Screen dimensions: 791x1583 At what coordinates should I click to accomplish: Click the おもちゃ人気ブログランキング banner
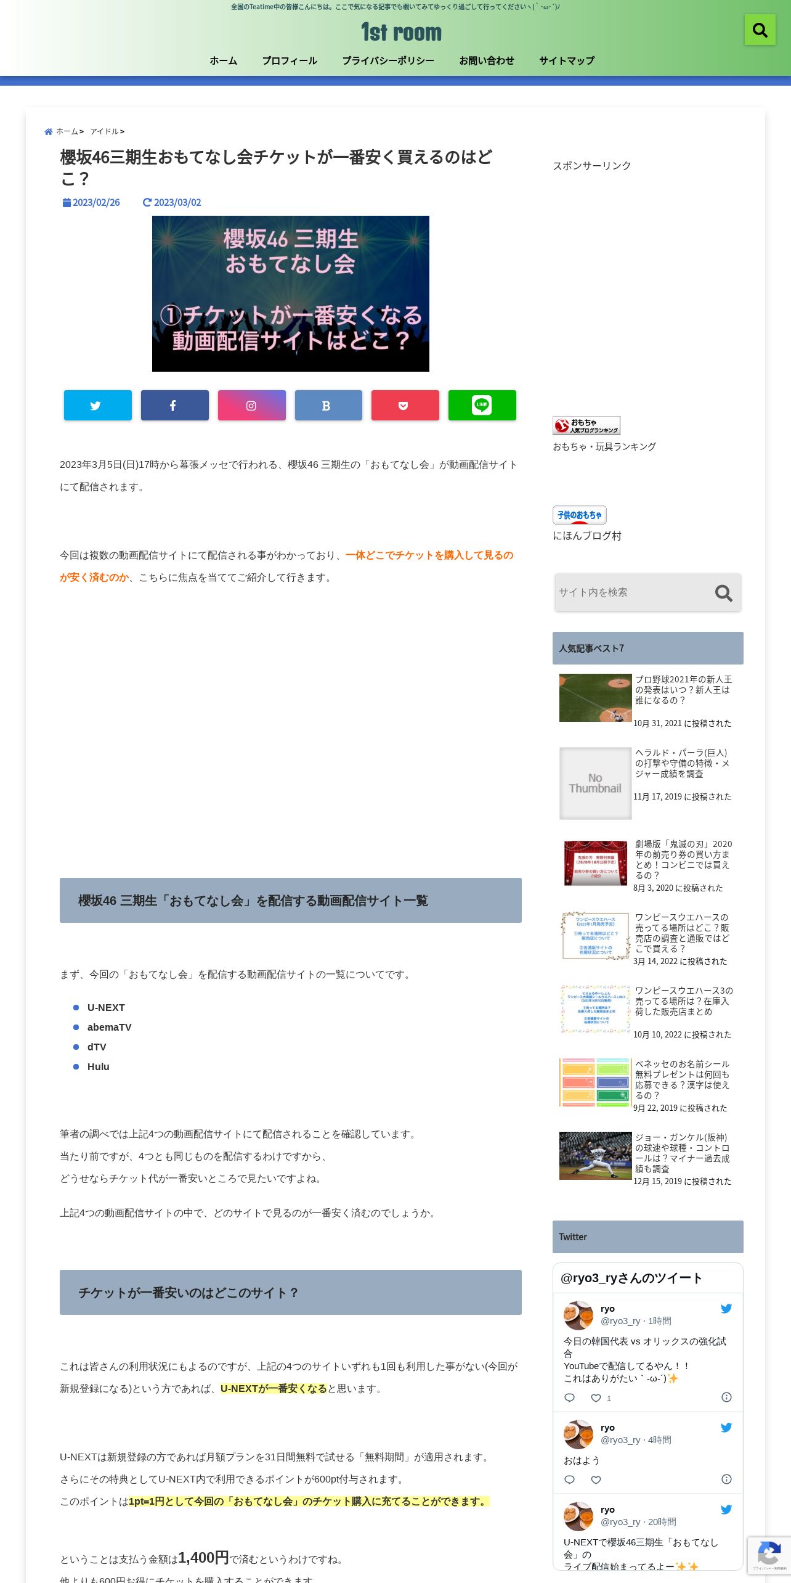tap(586, 425)
